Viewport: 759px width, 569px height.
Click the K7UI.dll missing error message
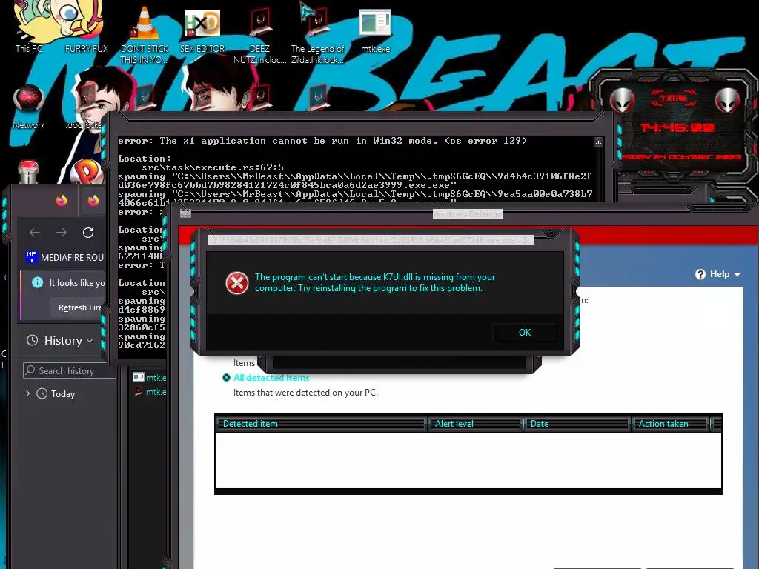[374, 282]
